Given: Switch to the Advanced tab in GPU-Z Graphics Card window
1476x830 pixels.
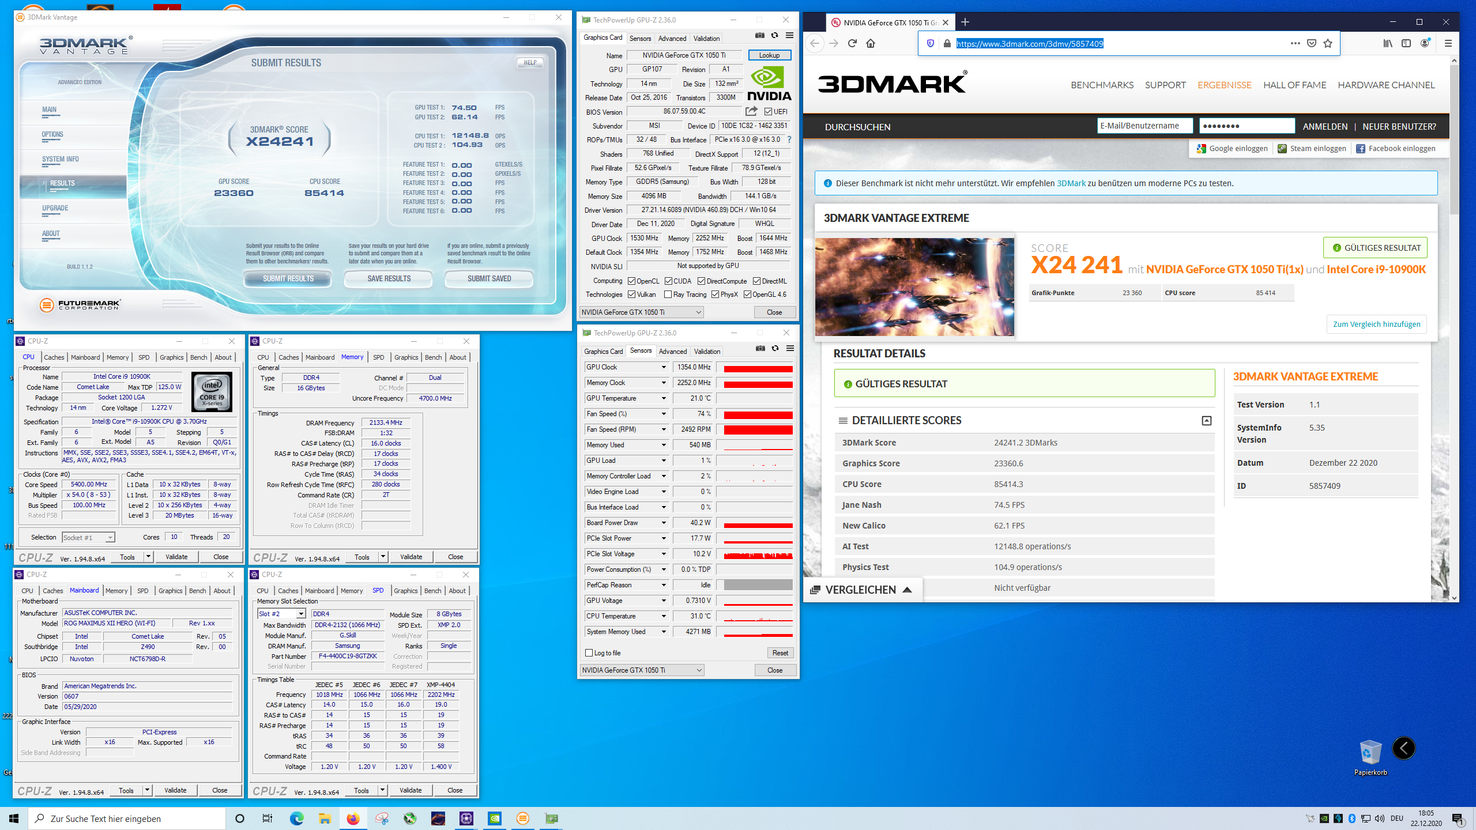Looking at the screenshot, I should [672, 39].
